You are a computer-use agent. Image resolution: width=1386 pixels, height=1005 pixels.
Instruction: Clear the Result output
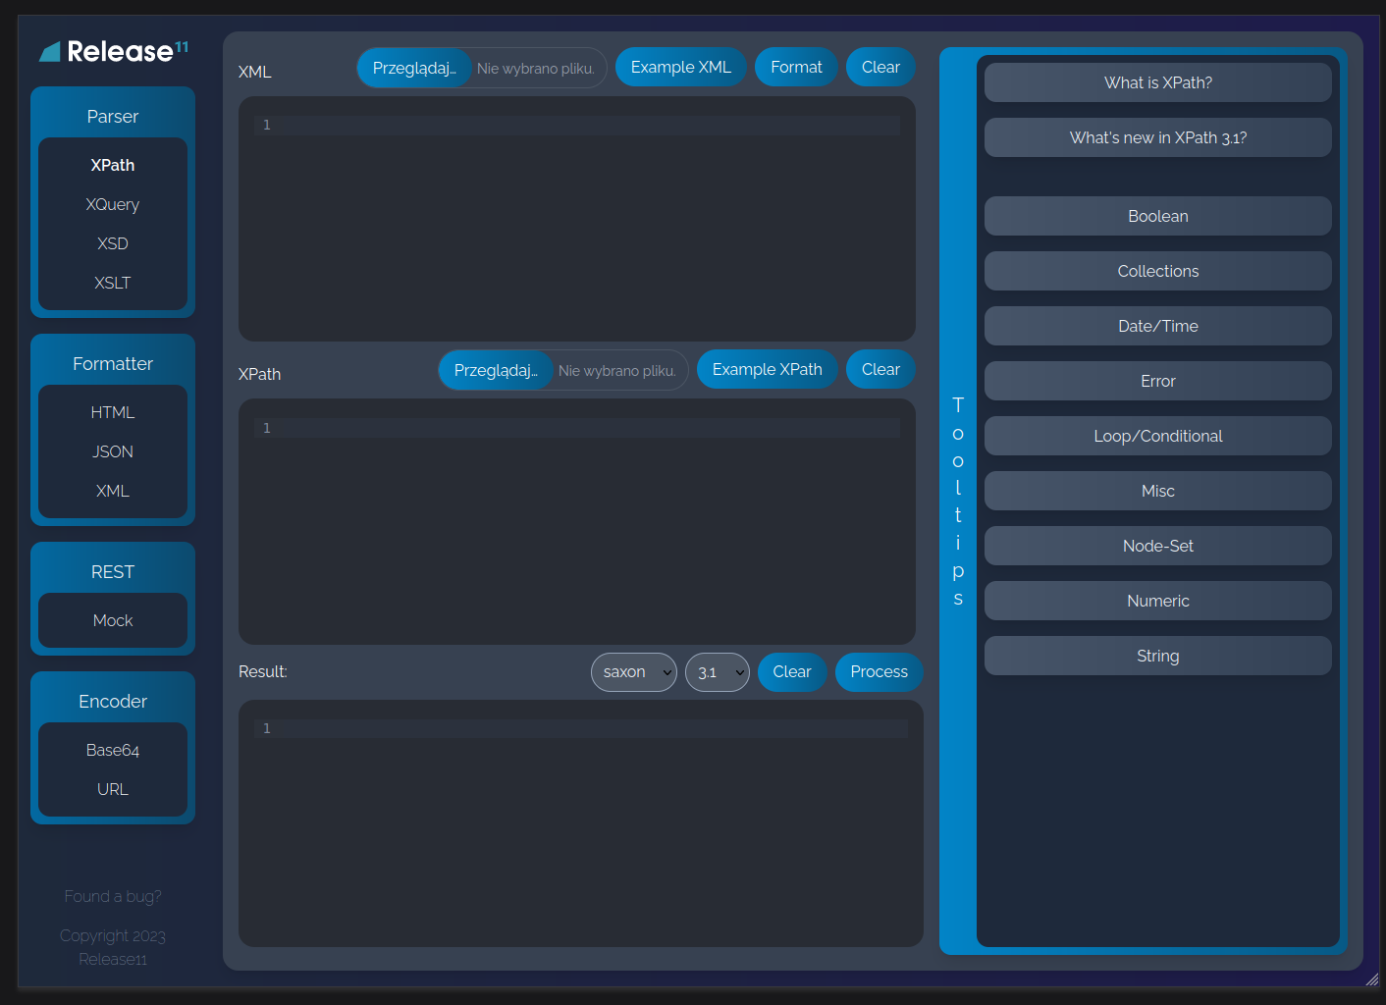(791, 672)
